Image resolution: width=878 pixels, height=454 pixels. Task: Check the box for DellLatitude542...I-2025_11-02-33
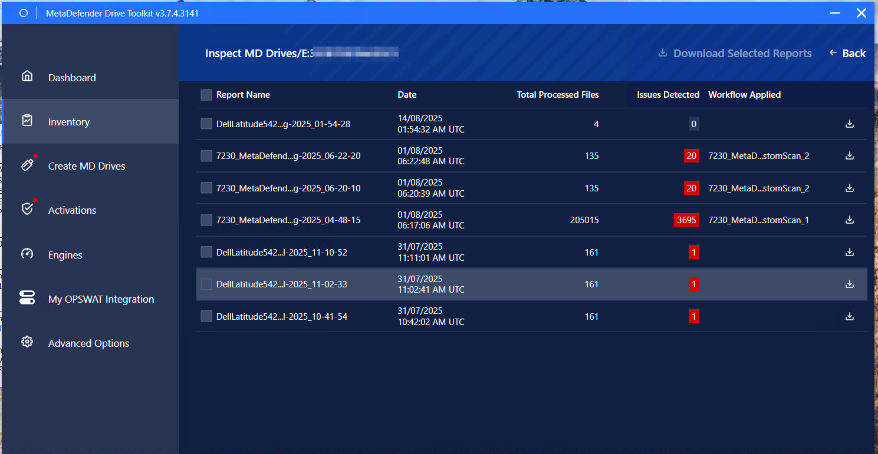click(x=206, y=284)
